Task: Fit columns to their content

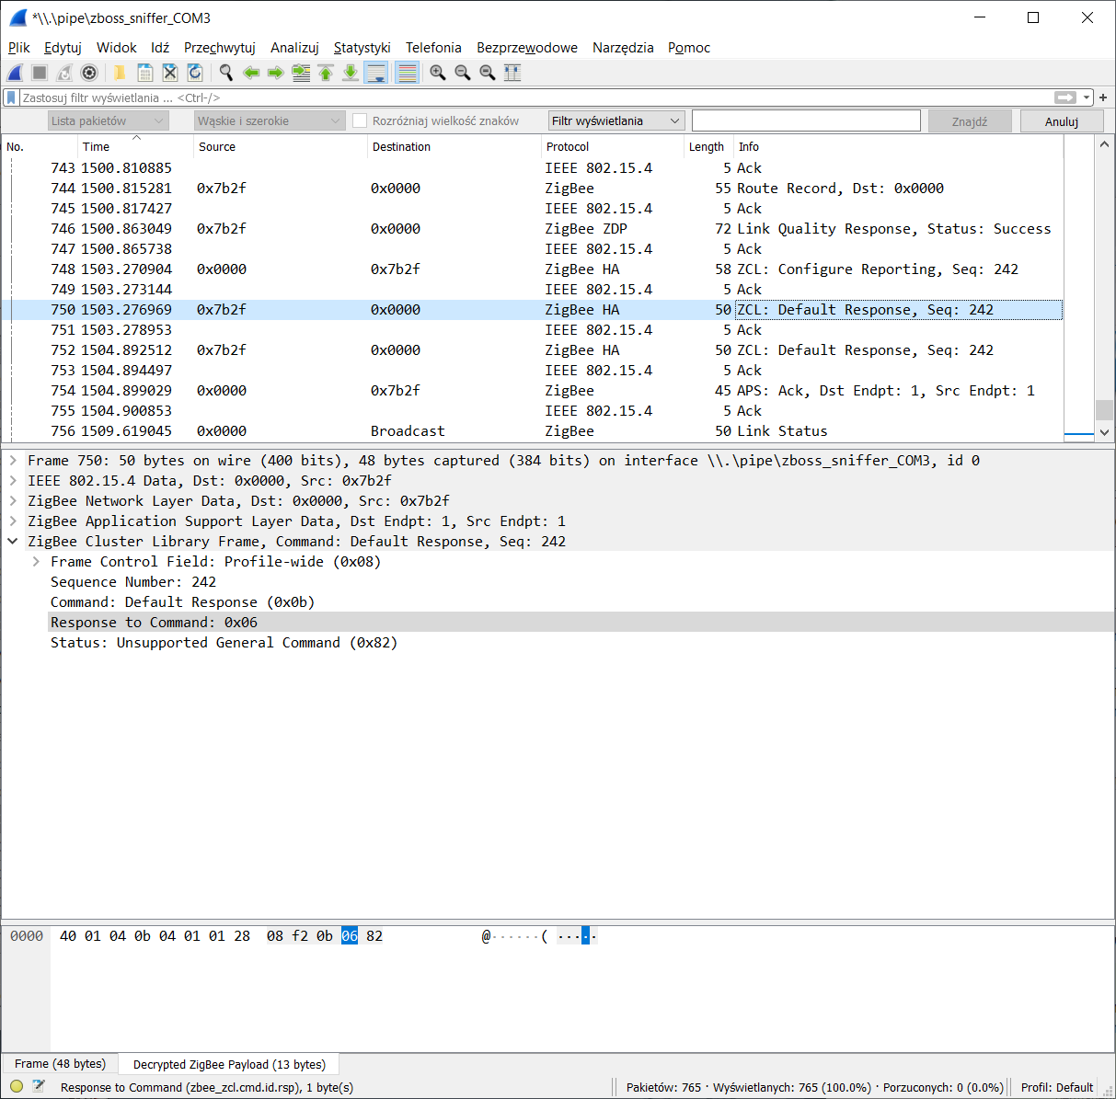Action: [512, 73]
